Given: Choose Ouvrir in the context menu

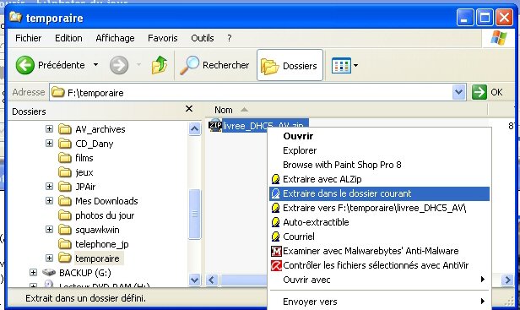Looking at the screenshot, I should point(379,136).
